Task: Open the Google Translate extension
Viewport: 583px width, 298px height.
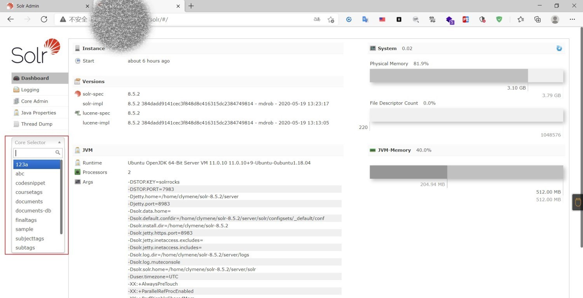Action: click(365, 19)
